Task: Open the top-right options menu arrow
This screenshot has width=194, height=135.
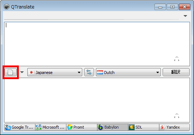Action: click(185, 16)
